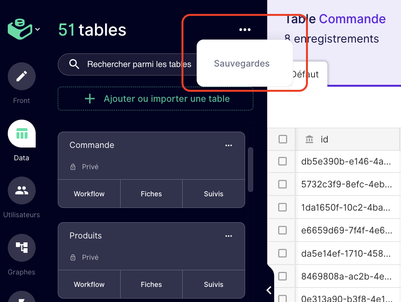401x302 pixels.
Task: Click the three-dot menu beside tables heading
Action: pyautogui.click(x=245, y=30)
